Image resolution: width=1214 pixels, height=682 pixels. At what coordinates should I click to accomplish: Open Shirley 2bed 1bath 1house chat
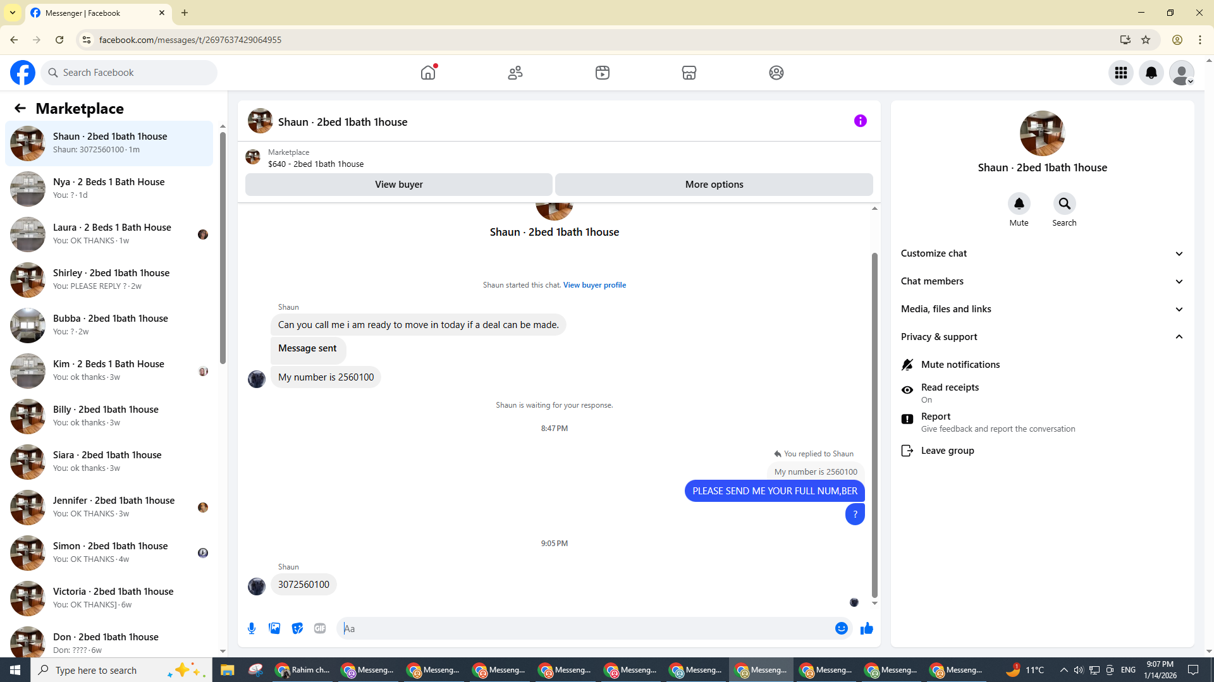109,279
